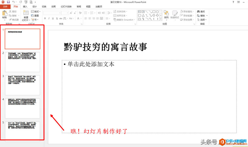The width and height of the screenshot is (248, 147).
Task: Click the Distributed alignment icon
Action: point(102,19)
